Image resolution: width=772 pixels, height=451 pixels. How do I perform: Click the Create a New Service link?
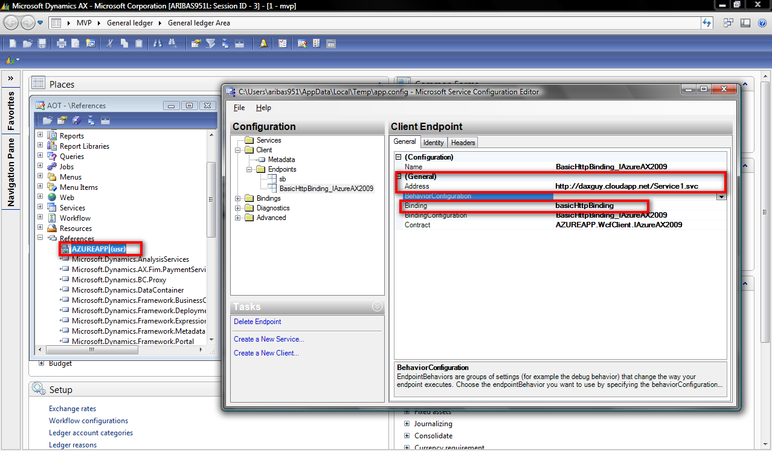[269, 339]
